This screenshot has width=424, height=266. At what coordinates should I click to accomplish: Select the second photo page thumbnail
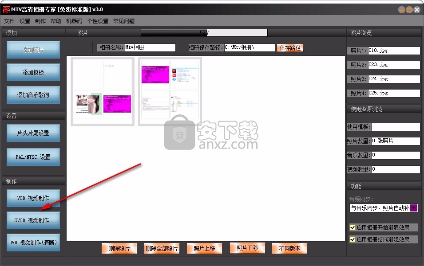coord(170,92)
